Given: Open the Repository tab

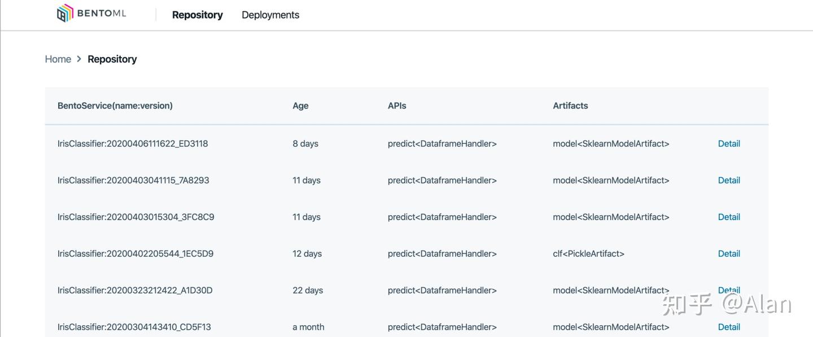Looking at the screenshot, I should point(197,15).
